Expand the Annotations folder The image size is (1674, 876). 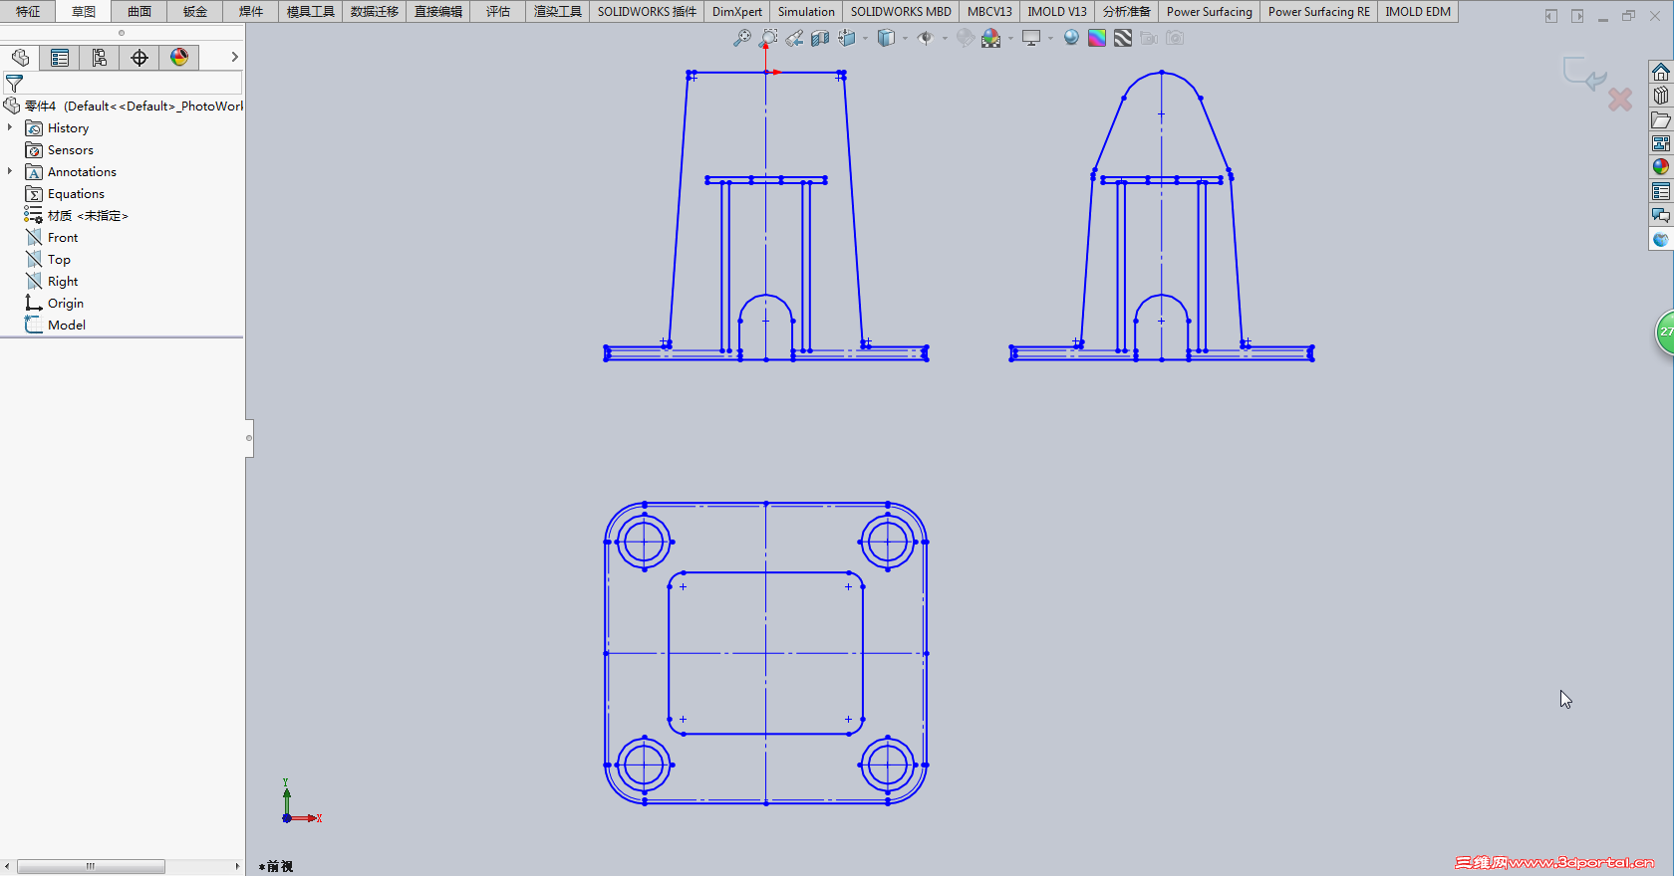point(10,172)
